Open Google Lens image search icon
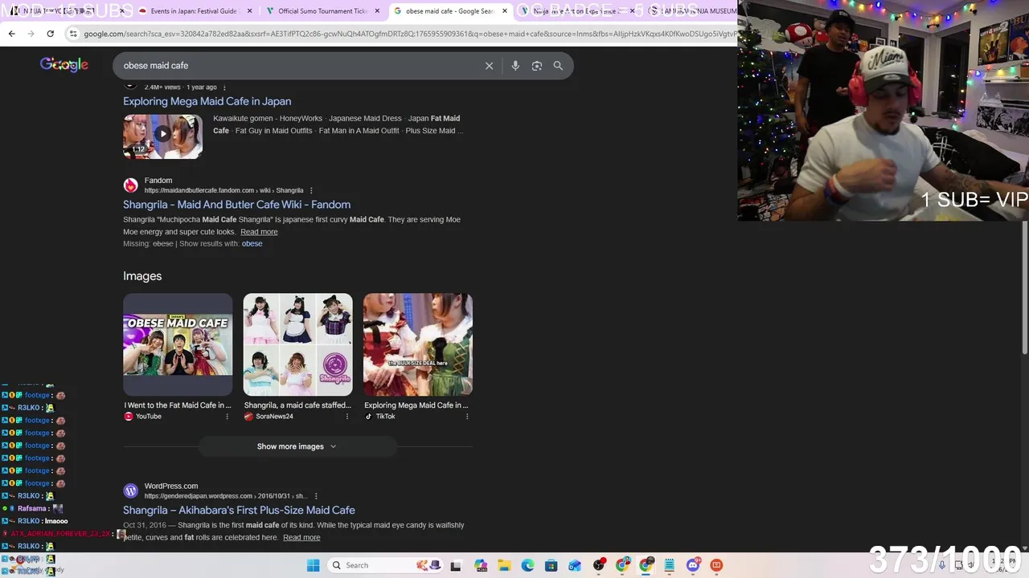This screenshot has width=1029, height=578. 537,66
